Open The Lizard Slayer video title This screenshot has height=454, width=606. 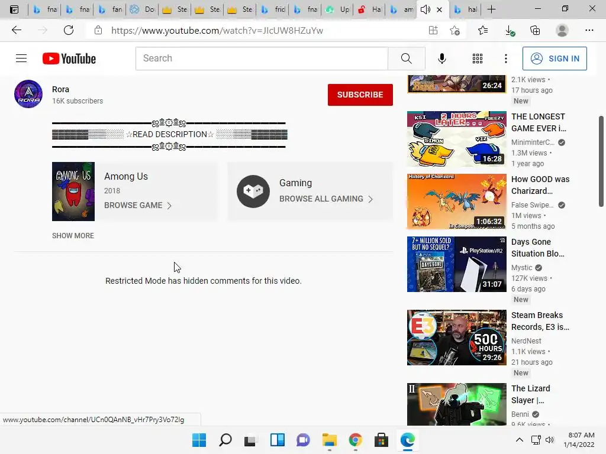(x=531, y=394)
